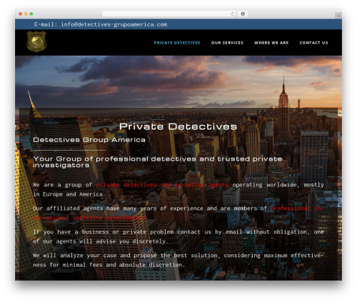Minimize the window with the yellow button
Viewport: 357px width, 302px height.
[x=26, y=14]
